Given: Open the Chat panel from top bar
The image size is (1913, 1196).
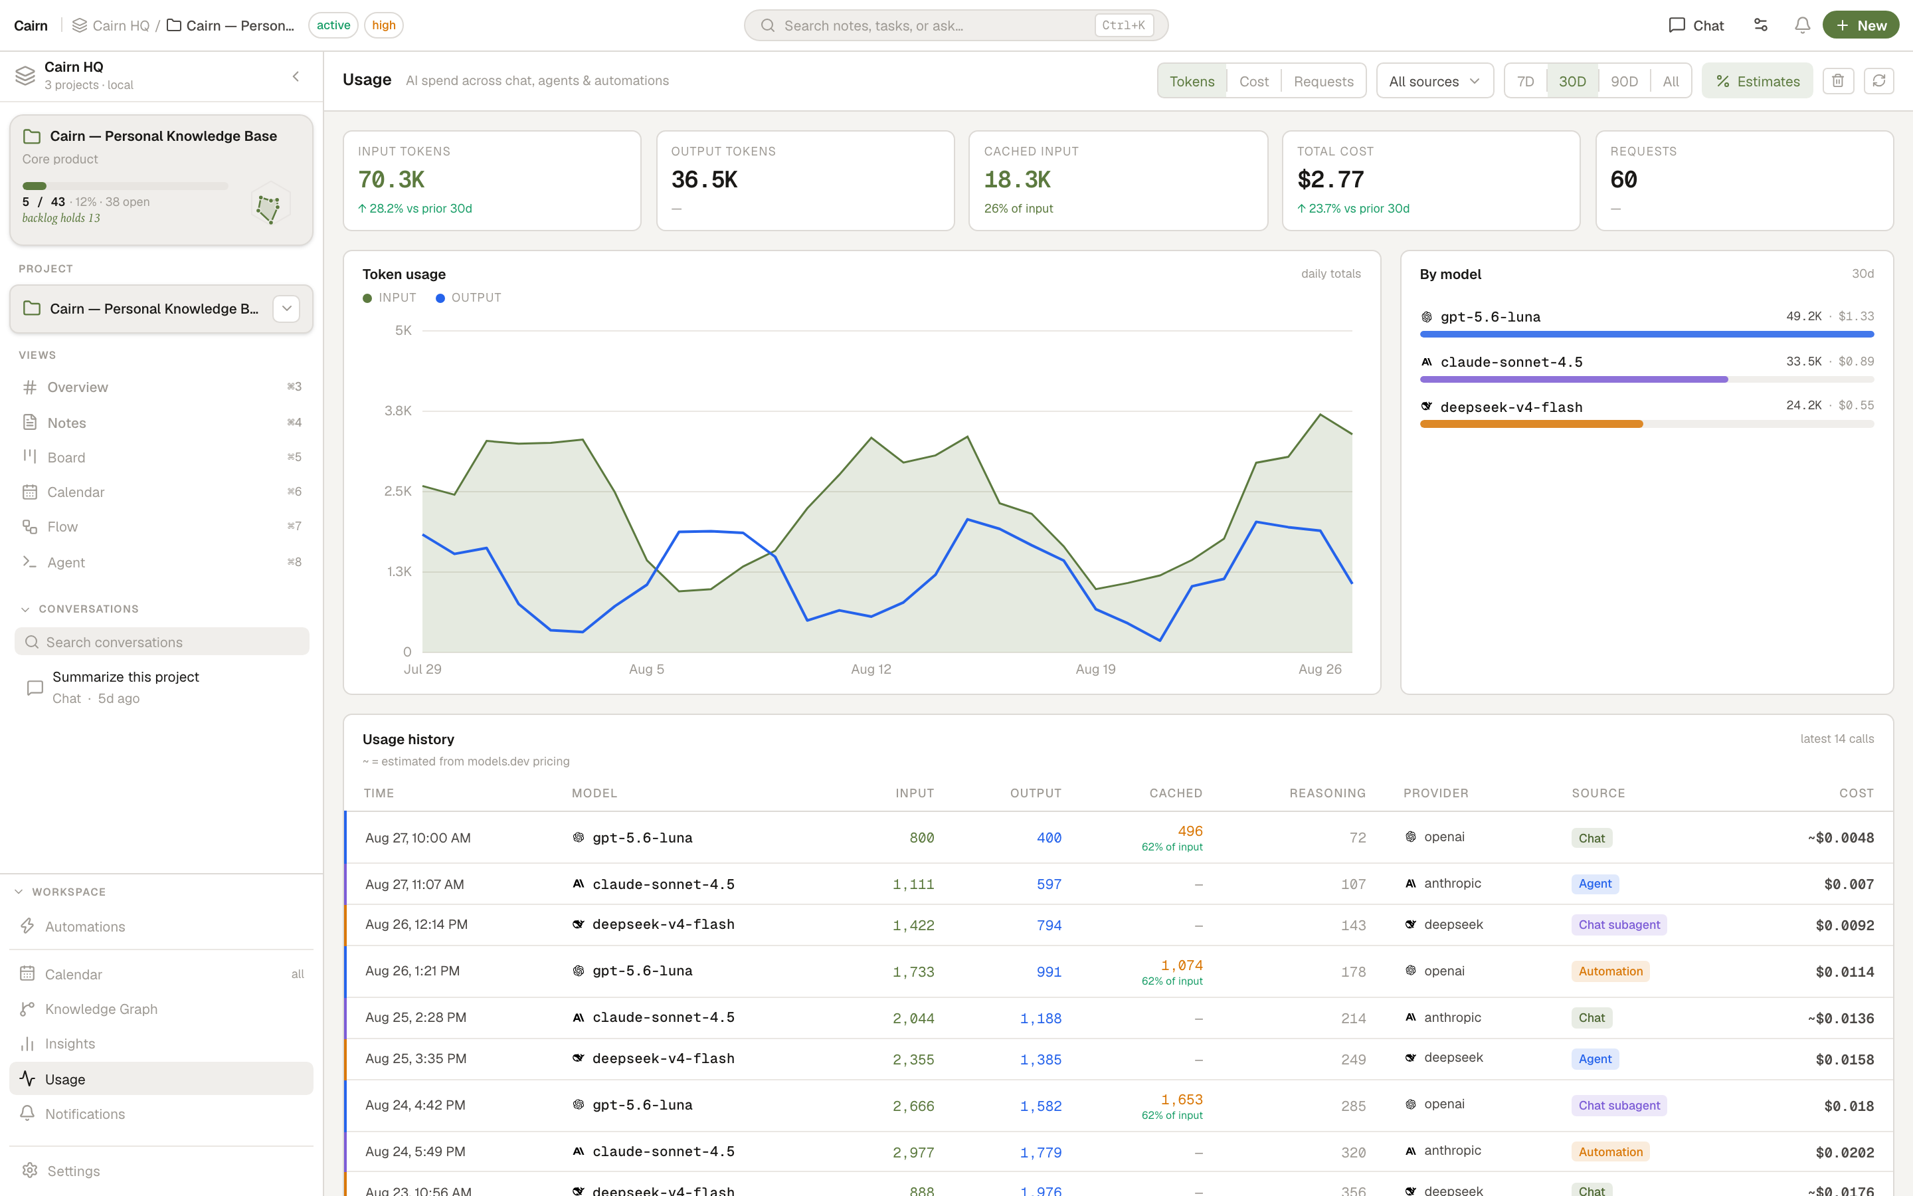Looking at the screenshot, I should 1696,25.
